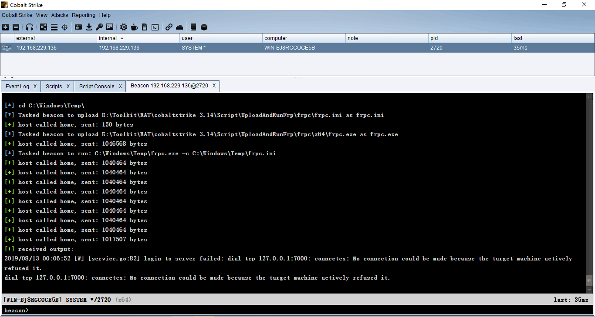
Task: Sort sessions by internal column header
Action: [138, 38]
